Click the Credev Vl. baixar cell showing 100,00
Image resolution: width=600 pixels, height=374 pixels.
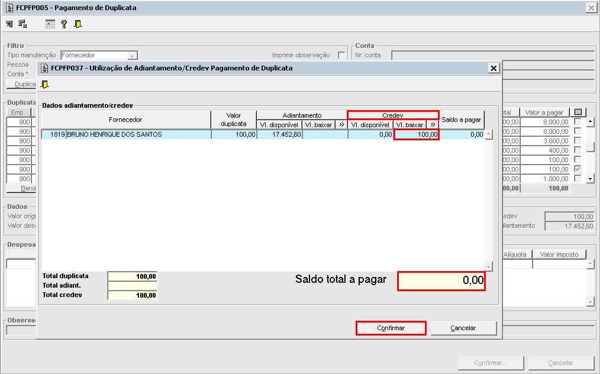417,134
